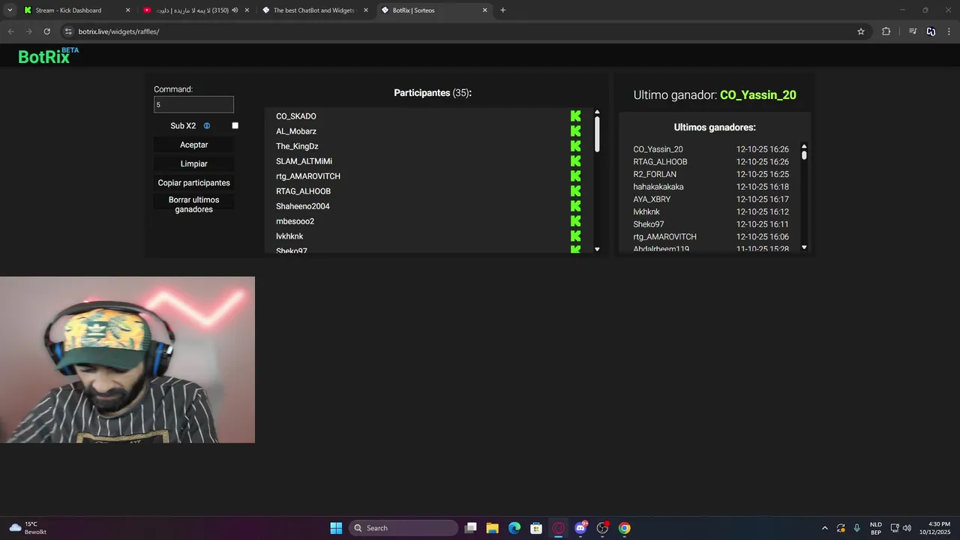Click the browser address bar URL

click(x=118, y=31)
